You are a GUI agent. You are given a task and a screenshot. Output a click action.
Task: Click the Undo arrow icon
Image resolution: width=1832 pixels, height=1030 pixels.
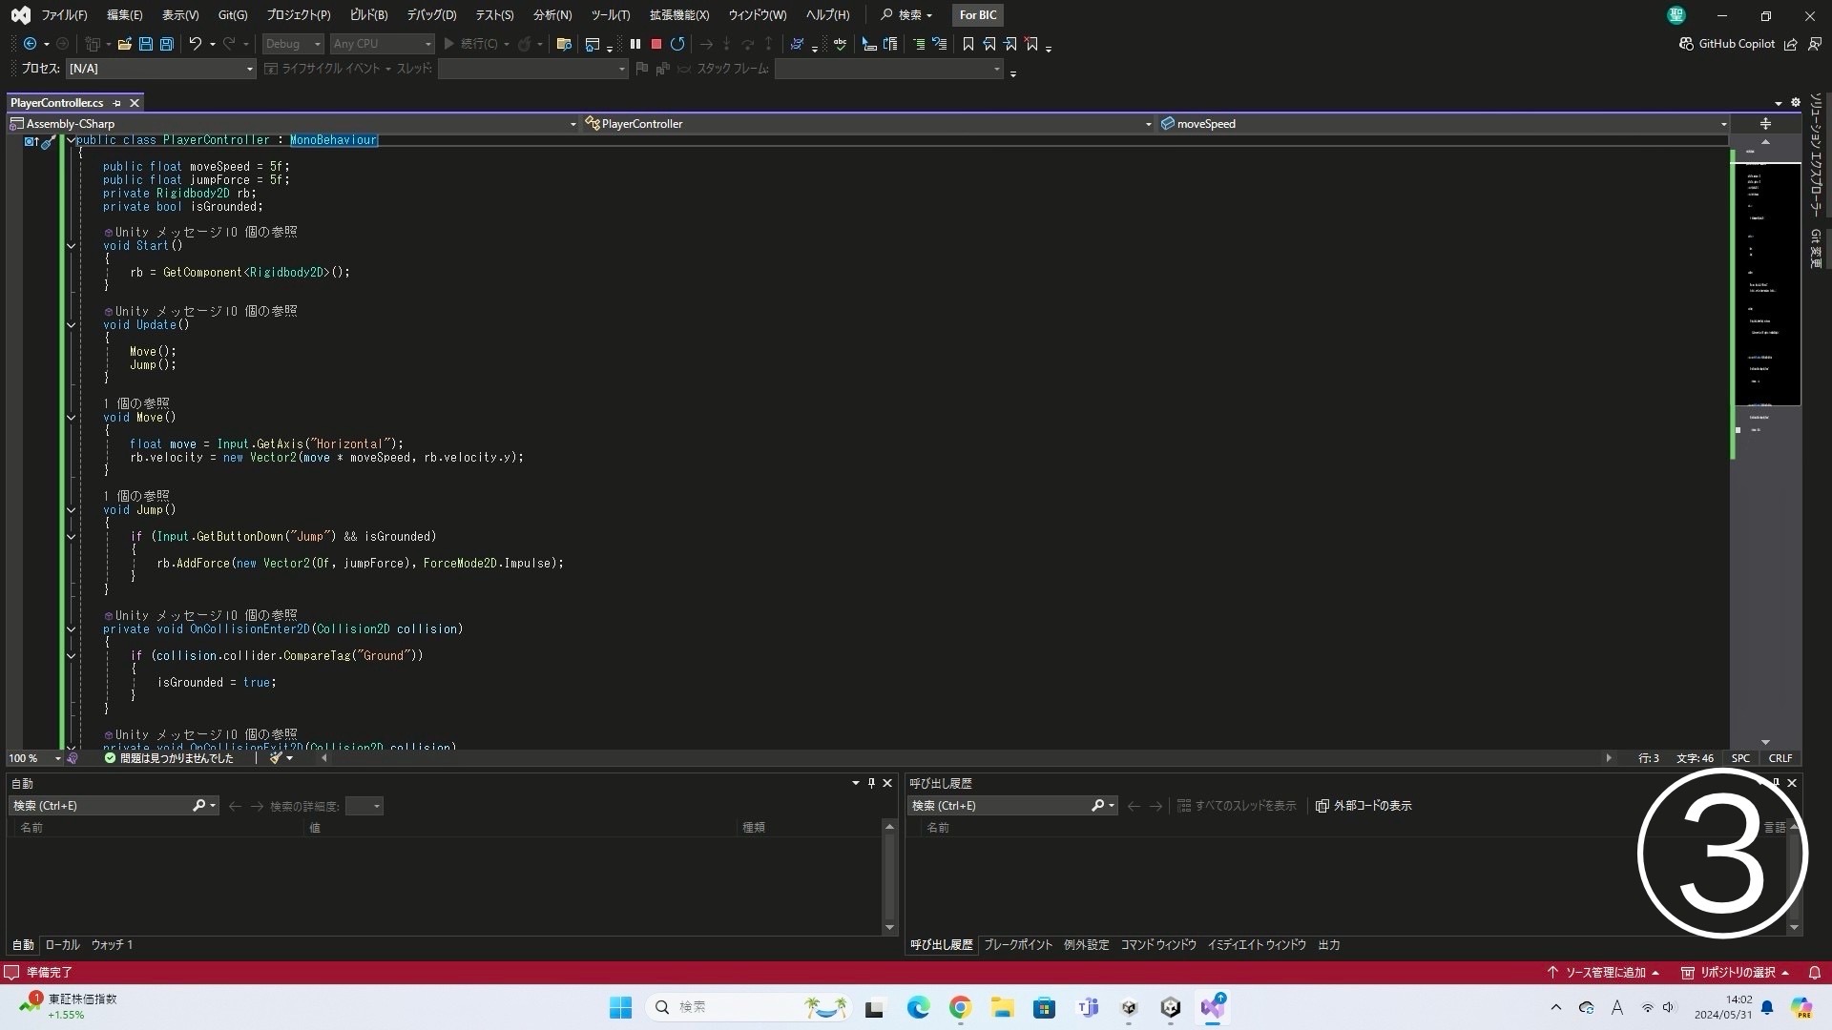(195, 44)
